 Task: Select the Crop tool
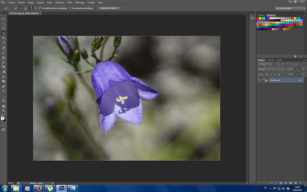point(4,38)
